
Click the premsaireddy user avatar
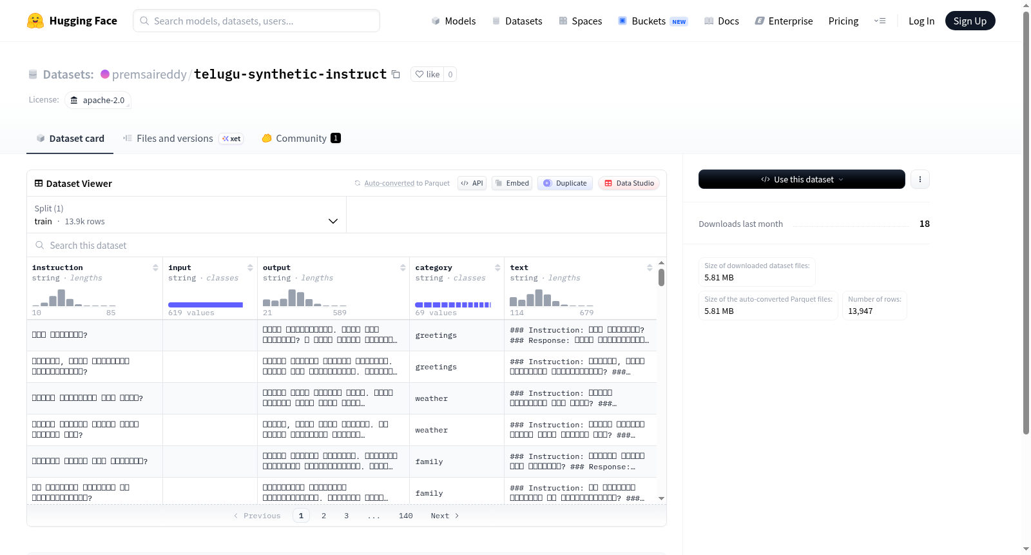[x=105, y=74]
